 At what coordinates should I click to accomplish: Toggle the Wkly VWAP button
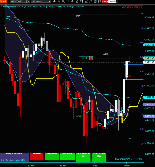[x=52, y=156]
